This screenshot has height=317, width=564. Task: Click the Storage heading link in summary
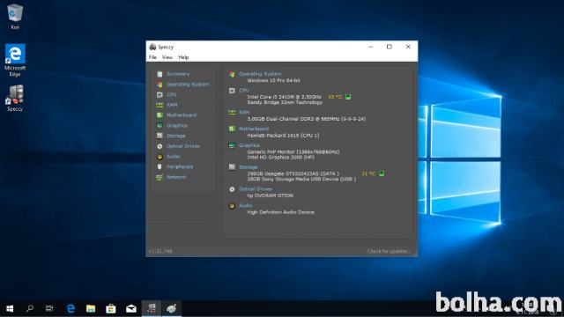(x=249, y=167)
